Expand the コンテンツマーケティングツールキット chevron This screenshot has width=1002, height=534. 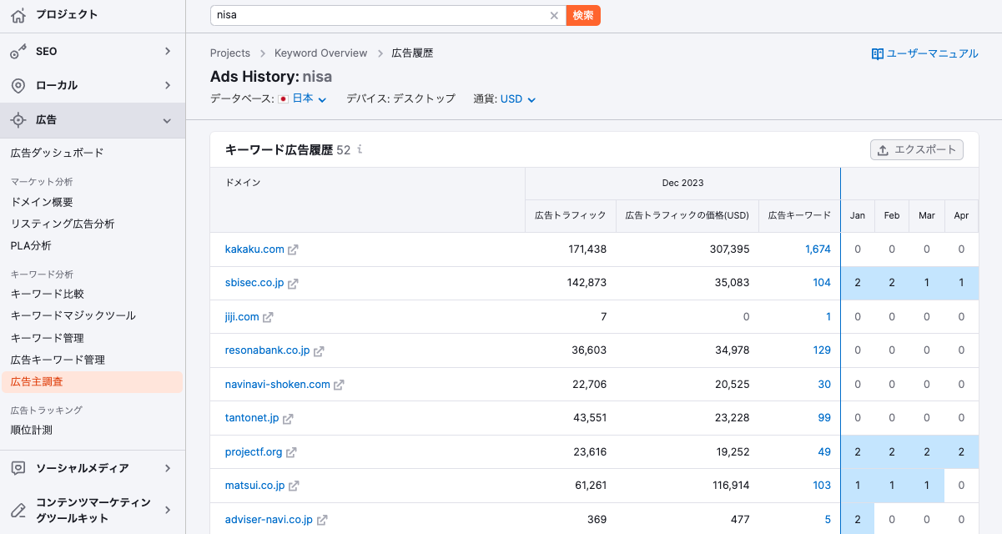(x=168, y=510)
